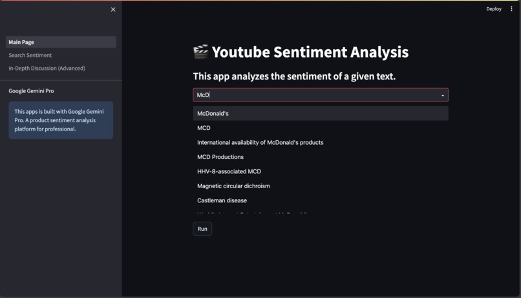Image resolution: width=521 pixels, height=298 pixels.
Task: Choose the MCD suggestion
Action: (x=321, y=128)
